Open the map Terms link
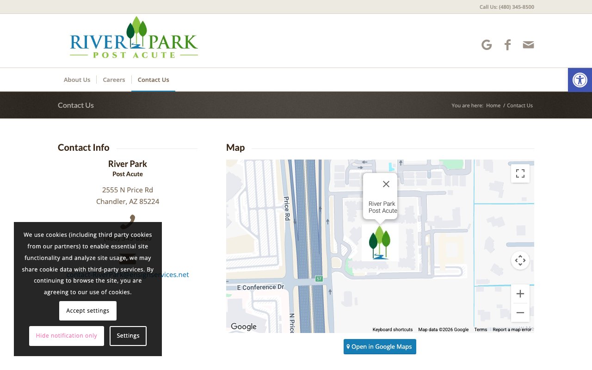Viewport: 592px width, 370px height. (x=481, y=330)
